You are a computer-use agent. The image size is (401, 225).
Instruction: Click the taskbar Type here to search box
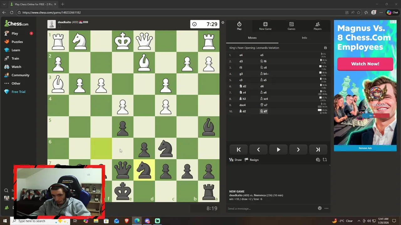coord(41,221)
